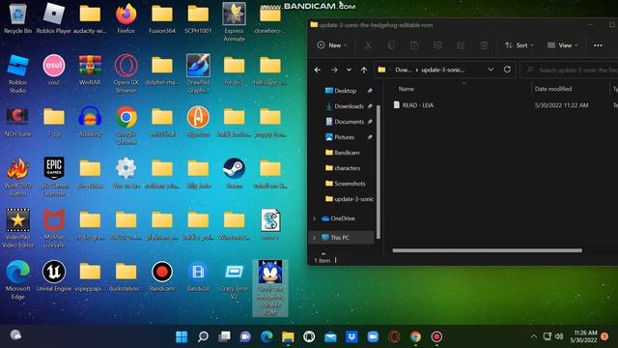Open the Windows Start menu
This screenshot has width=618, height=348.
click(x=182, y=336)
